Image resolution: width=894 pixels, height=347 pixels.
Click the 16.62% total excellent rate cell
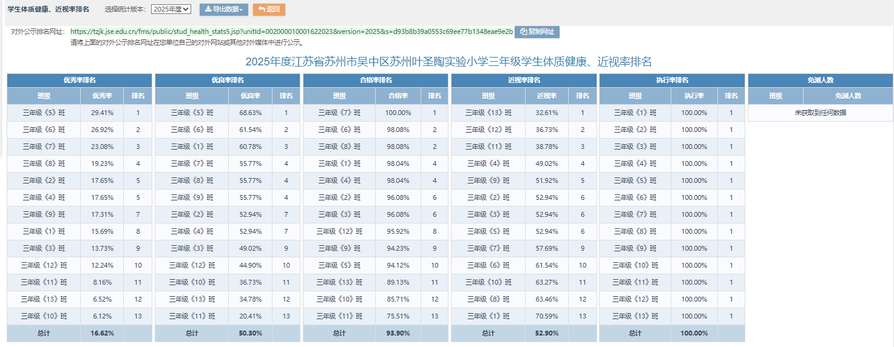point(102,333)
